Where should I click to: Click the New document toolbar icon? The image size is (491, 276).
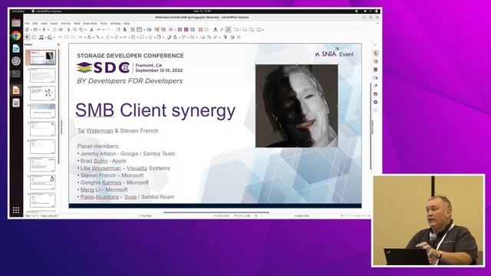coord(27,30)
